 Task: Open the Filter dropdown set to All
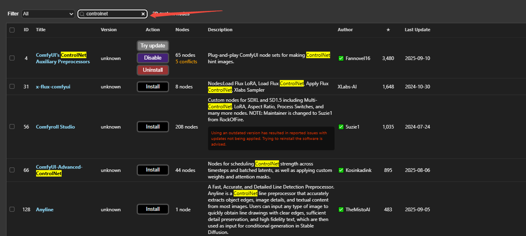click(x=48, y=14)
